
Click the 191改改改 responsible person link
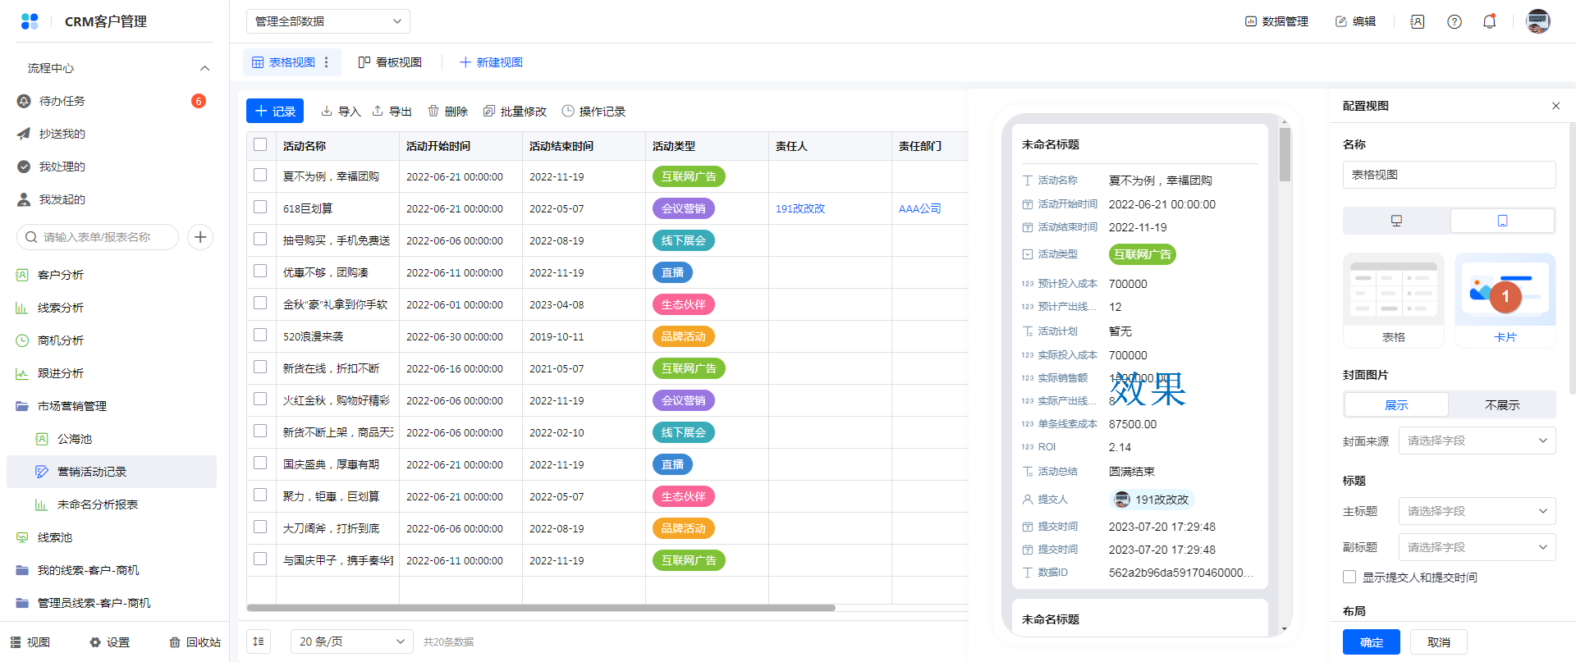click(x=800, y=208)
